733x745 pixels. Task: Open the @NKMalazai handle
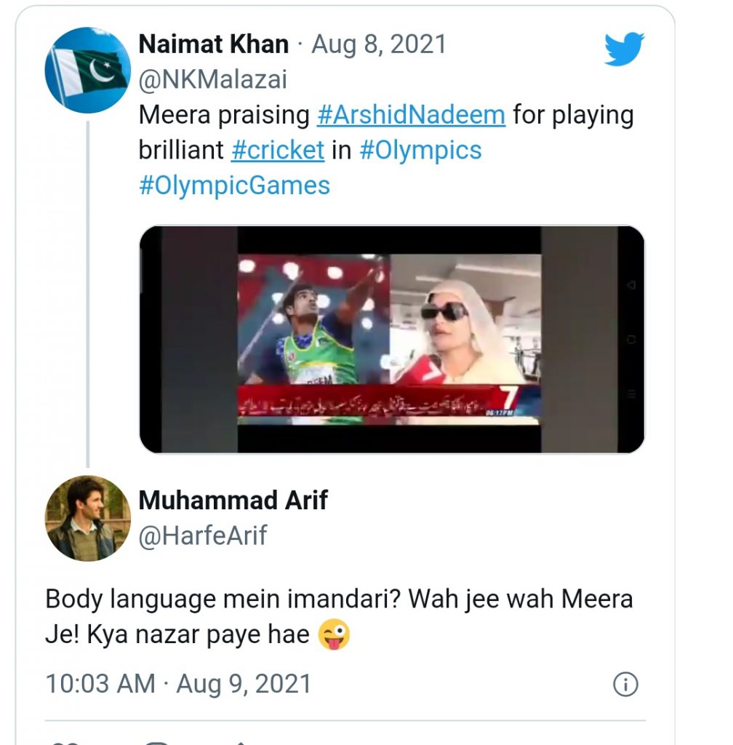[x=212, y=79]
